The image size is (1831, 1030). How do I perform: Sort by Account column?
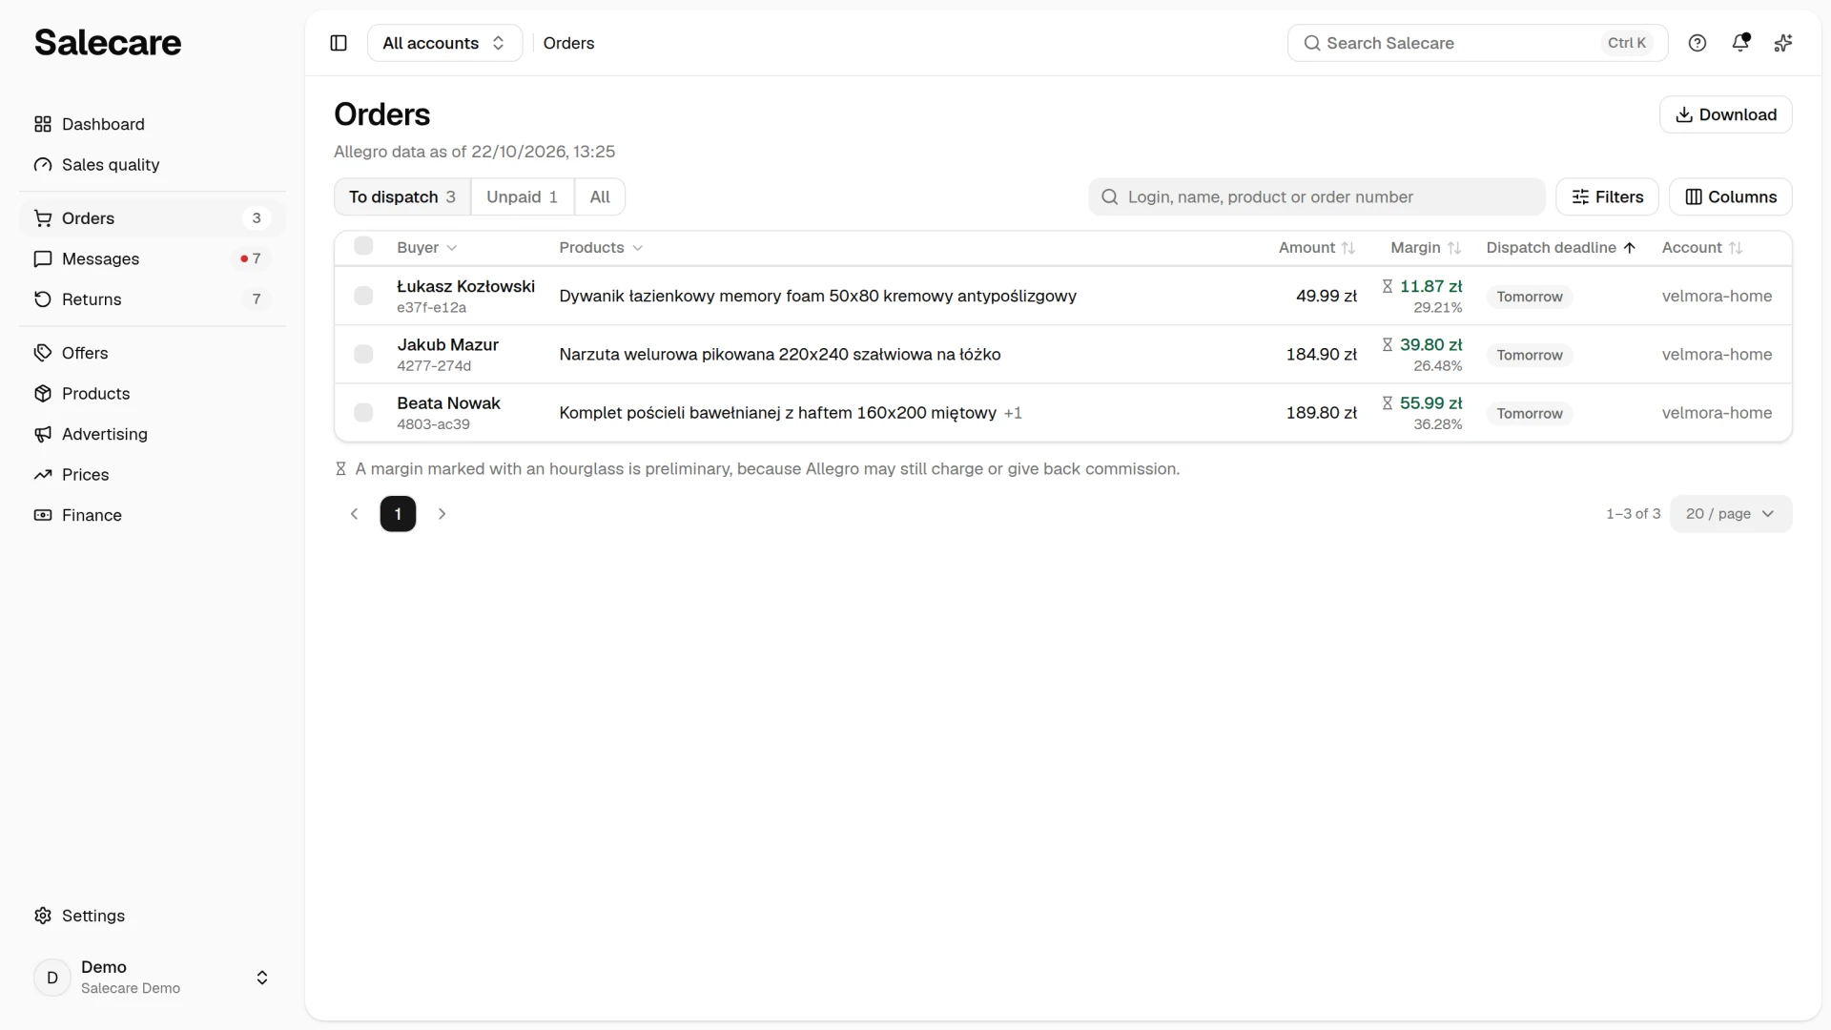pyautogui.click(x=1702, y=248)
